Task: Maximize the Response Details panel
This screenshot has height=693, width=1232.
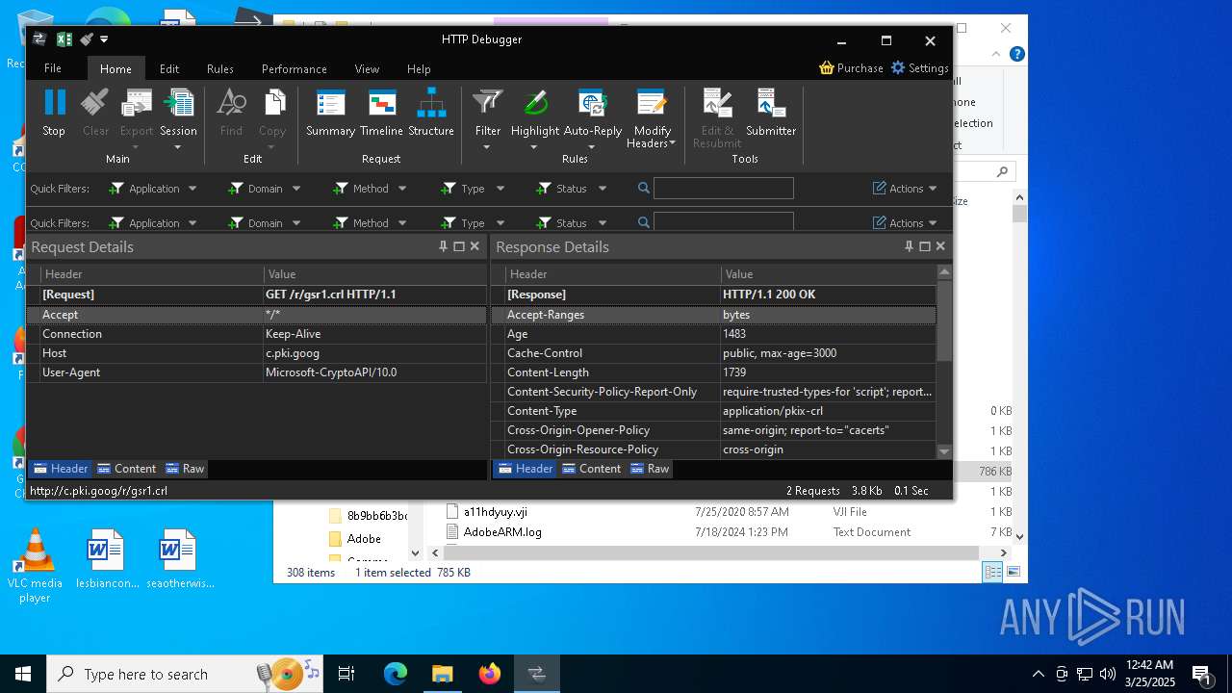Action: (925, 246)
